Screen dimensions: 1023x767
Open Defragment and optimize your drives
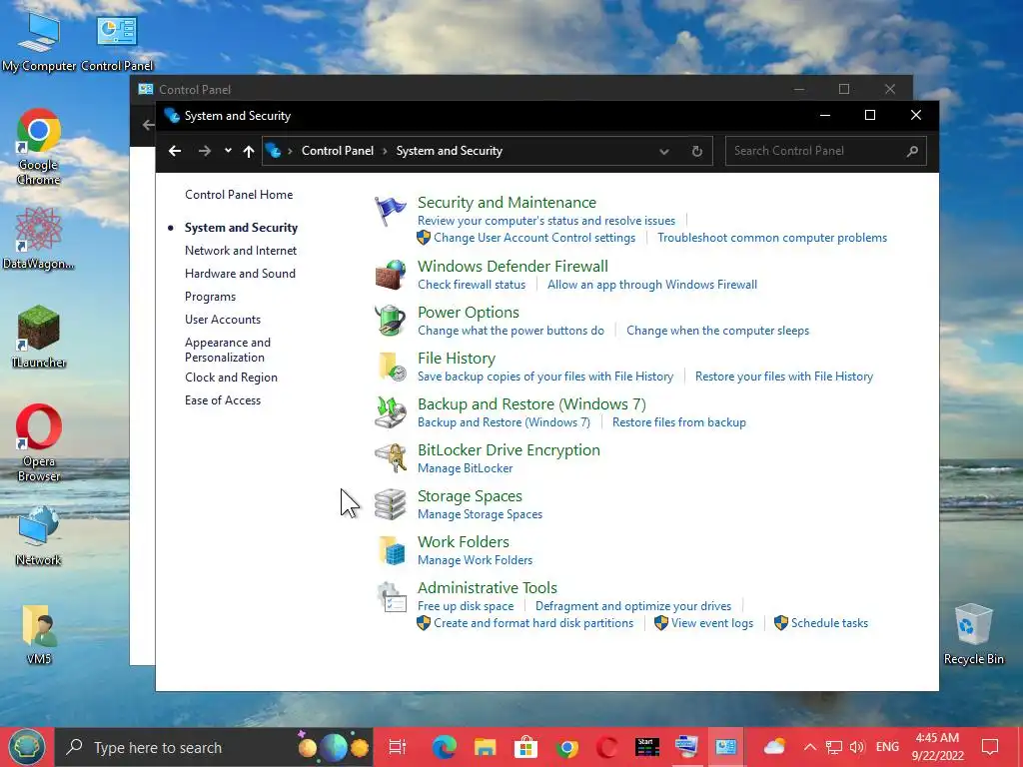(632, 606)
